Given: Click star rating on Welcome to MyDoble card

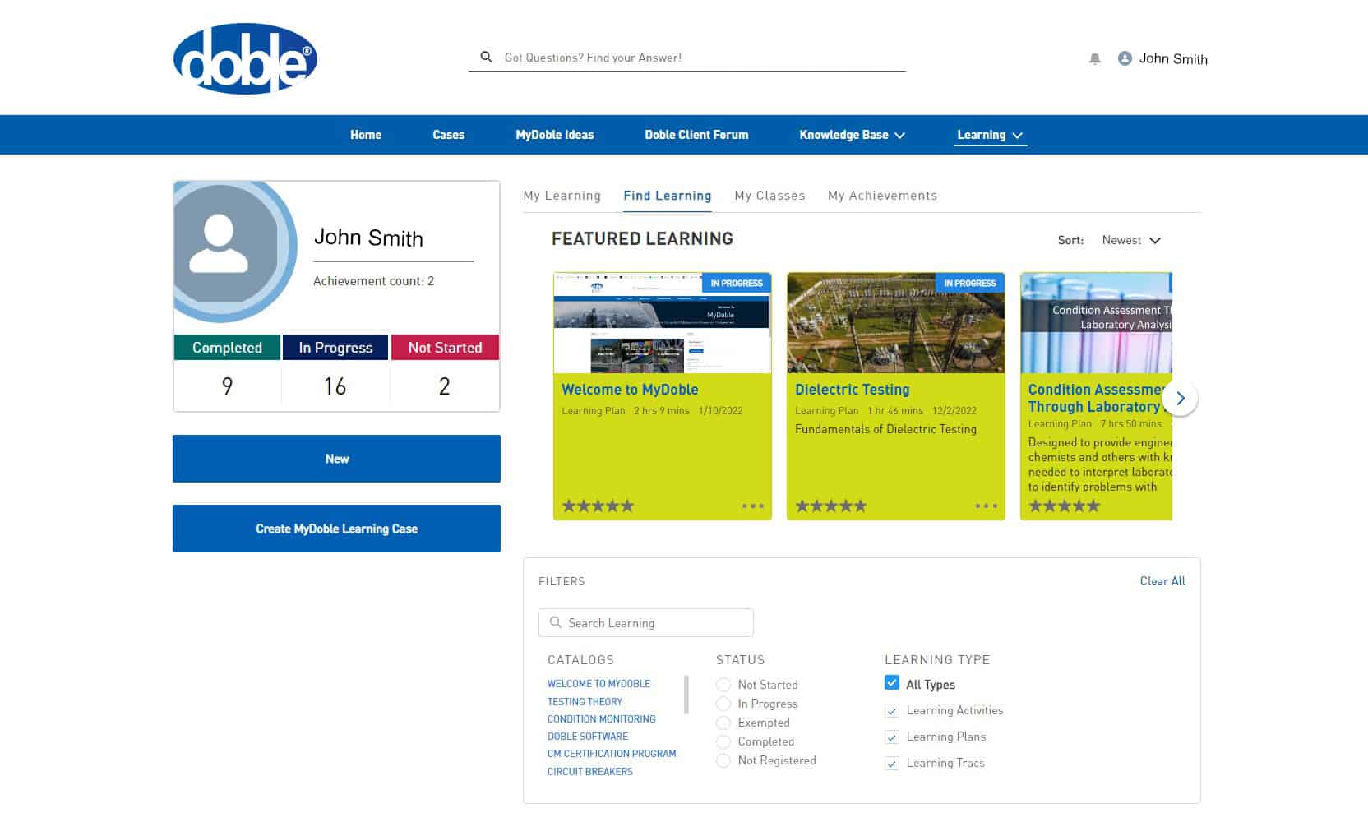Looking at the screenshot, I should [x=598, y=506].
